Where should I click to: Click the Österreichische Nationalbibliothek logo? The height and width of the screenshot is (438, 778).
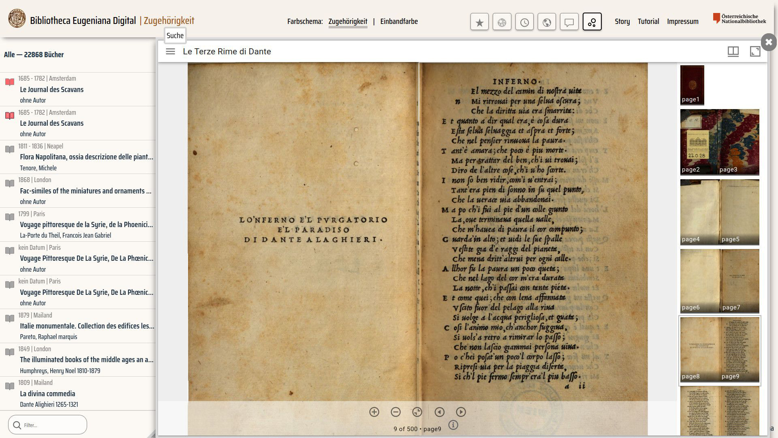click(x=740, y=19)
